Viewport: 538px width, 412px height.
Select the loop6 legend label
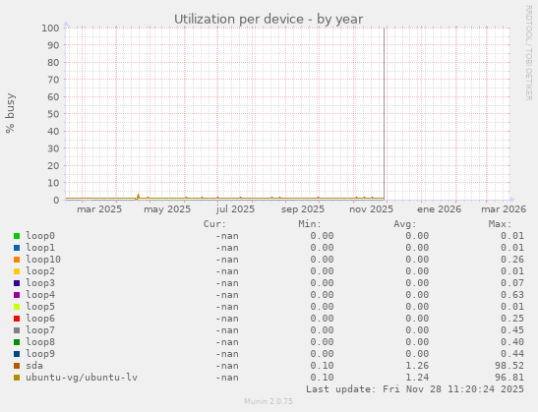coord(40,319)
